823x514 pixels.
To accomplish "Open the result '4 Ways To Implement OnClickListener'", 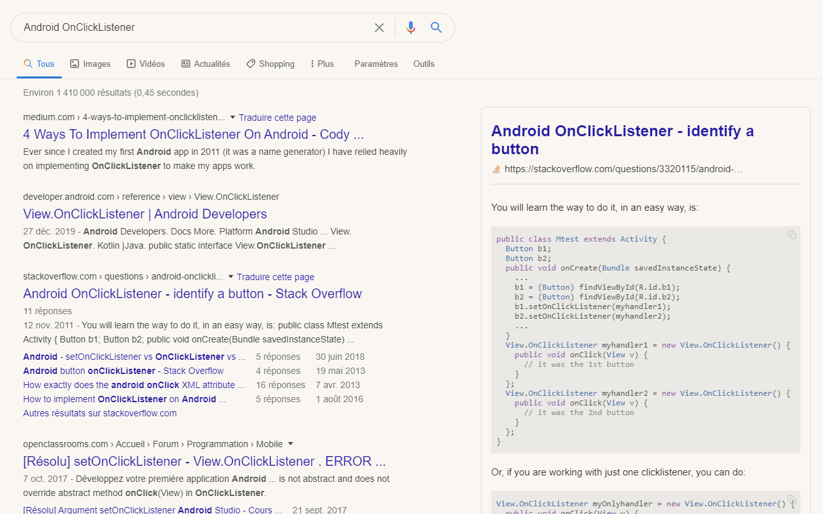I will click(193, 134).
